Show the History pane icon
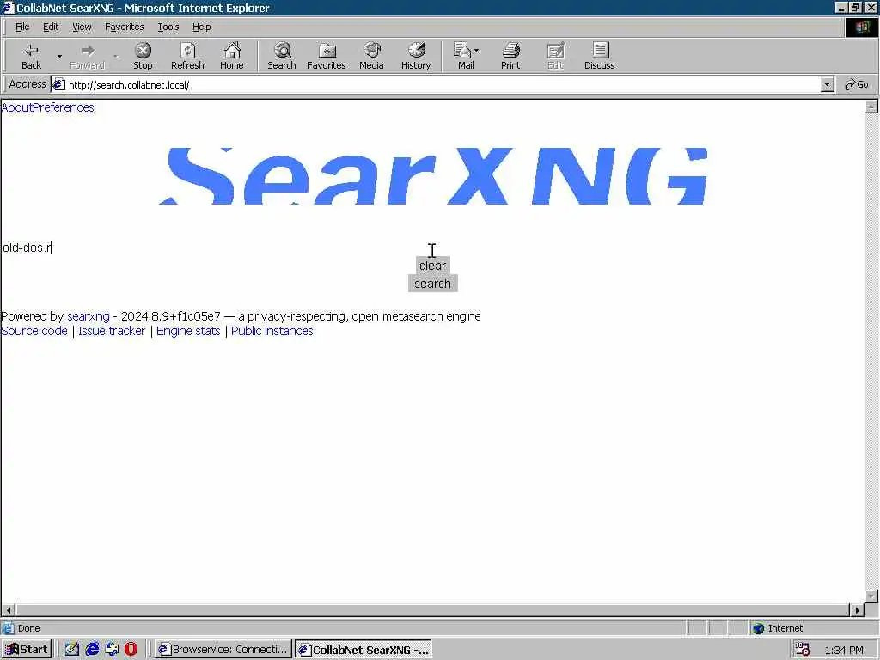 [416, 56]
